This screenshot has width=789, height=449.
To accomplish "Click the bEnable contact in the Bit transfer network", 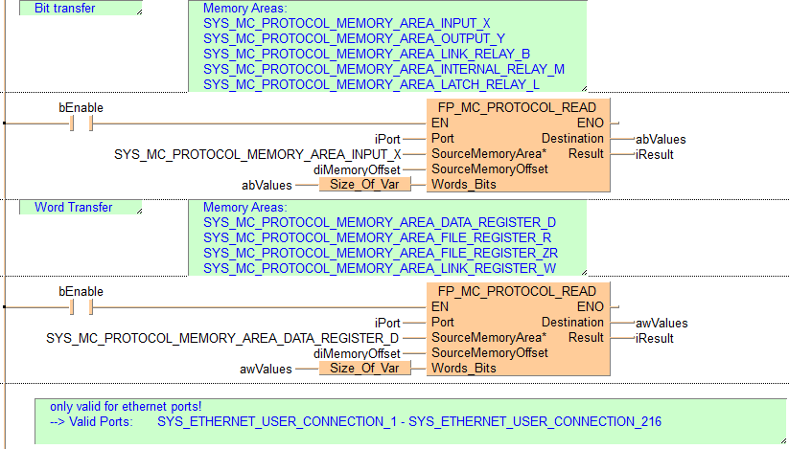I will click(x=81, y=123).
